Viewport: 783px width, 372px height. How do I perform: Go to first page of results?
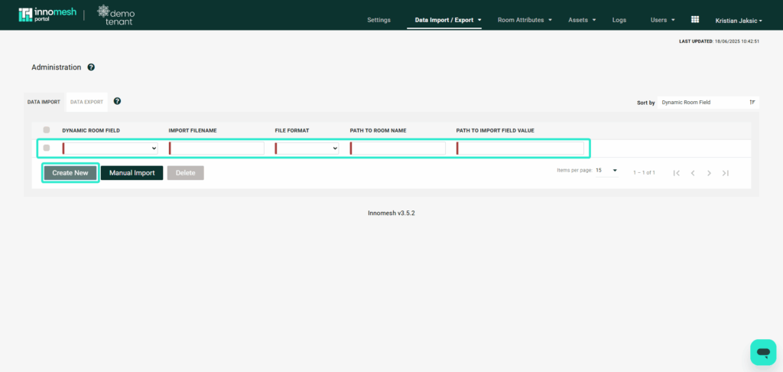pos(676,173)
